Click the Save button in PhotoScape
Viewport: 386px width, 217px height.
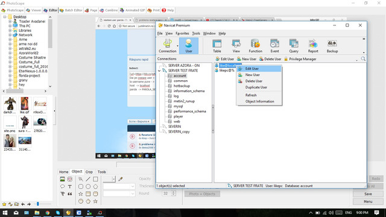(368, 194)
